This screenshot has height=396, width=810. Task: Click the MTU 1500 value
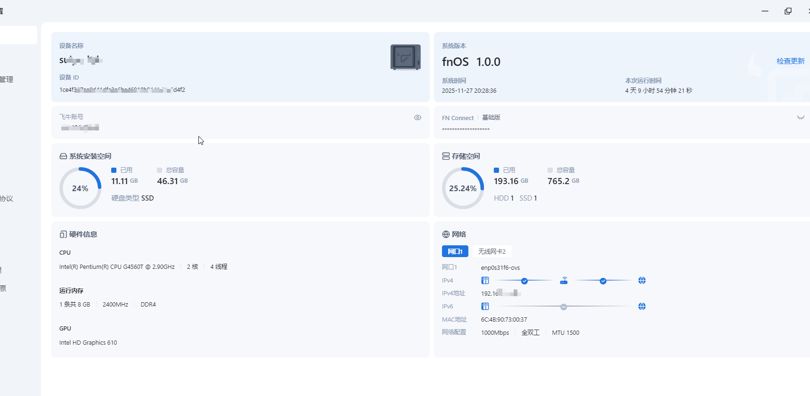tap(566, 333)
